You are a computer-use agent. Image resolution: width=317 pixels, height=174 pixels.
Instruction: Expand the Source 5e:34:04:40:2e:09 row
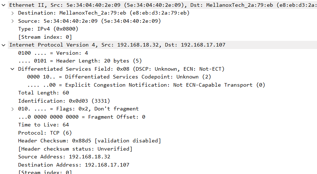(12, 21)
